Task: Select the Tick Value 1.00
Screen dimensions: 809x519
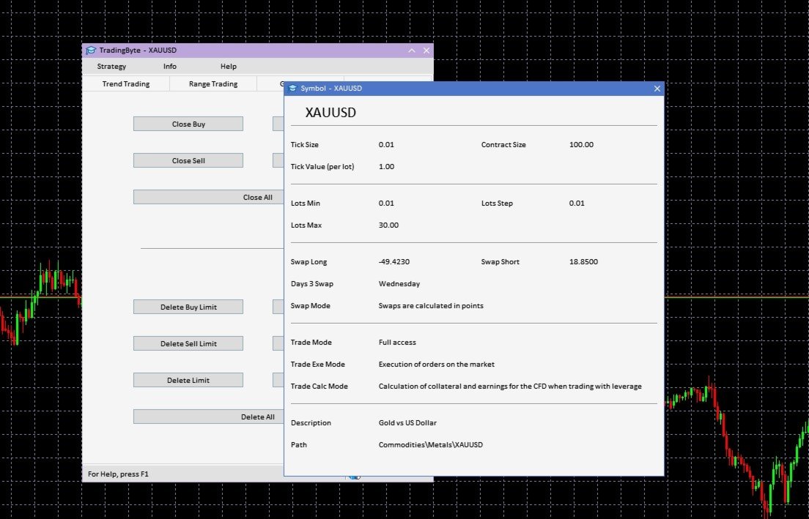Action: pyautogui.click(x=386, y=167)
